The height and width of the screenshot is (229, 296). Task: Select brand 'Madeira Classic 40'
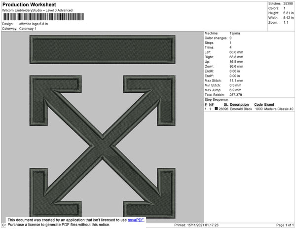tap(279, 109)
